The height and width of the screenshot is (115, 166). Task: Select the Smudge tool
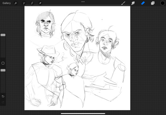[133, 3]
